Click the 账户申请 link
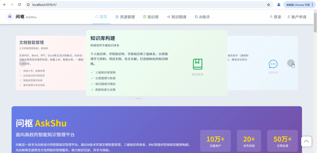The height and width of the screenshot is (153, 317). [297, 17]
